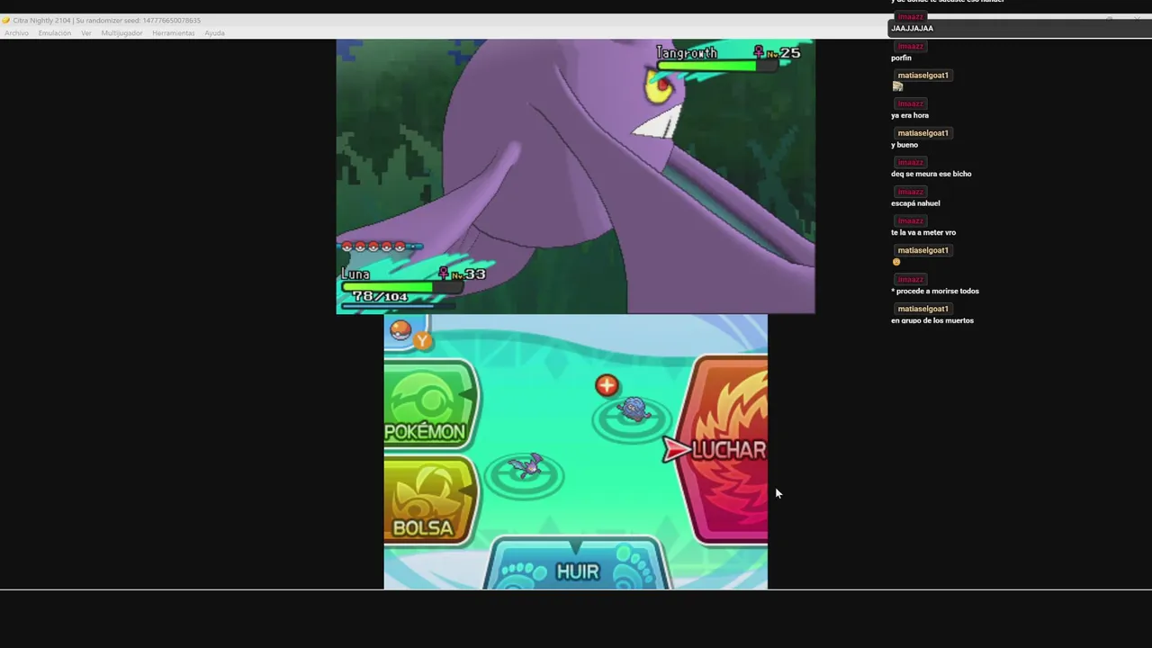Screen dimensions: 1152x648
Task: Click the sticker sent below 'porfin'
Action: pos(897,86)
